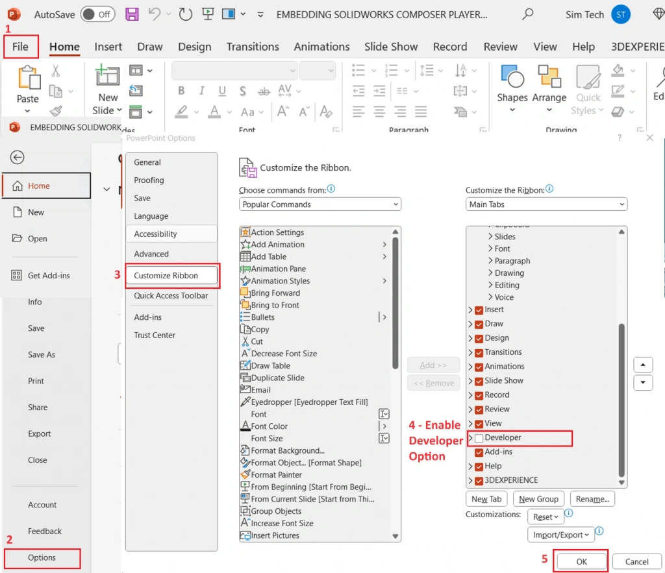Toggle the AutoSave switch
The image size is (665, 573).
click(98, 14)
